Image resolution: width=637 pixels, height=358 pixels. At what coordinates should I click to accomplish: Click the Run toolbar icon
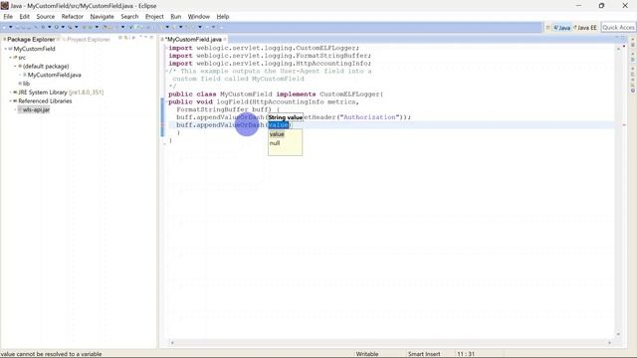click(57, 27)
